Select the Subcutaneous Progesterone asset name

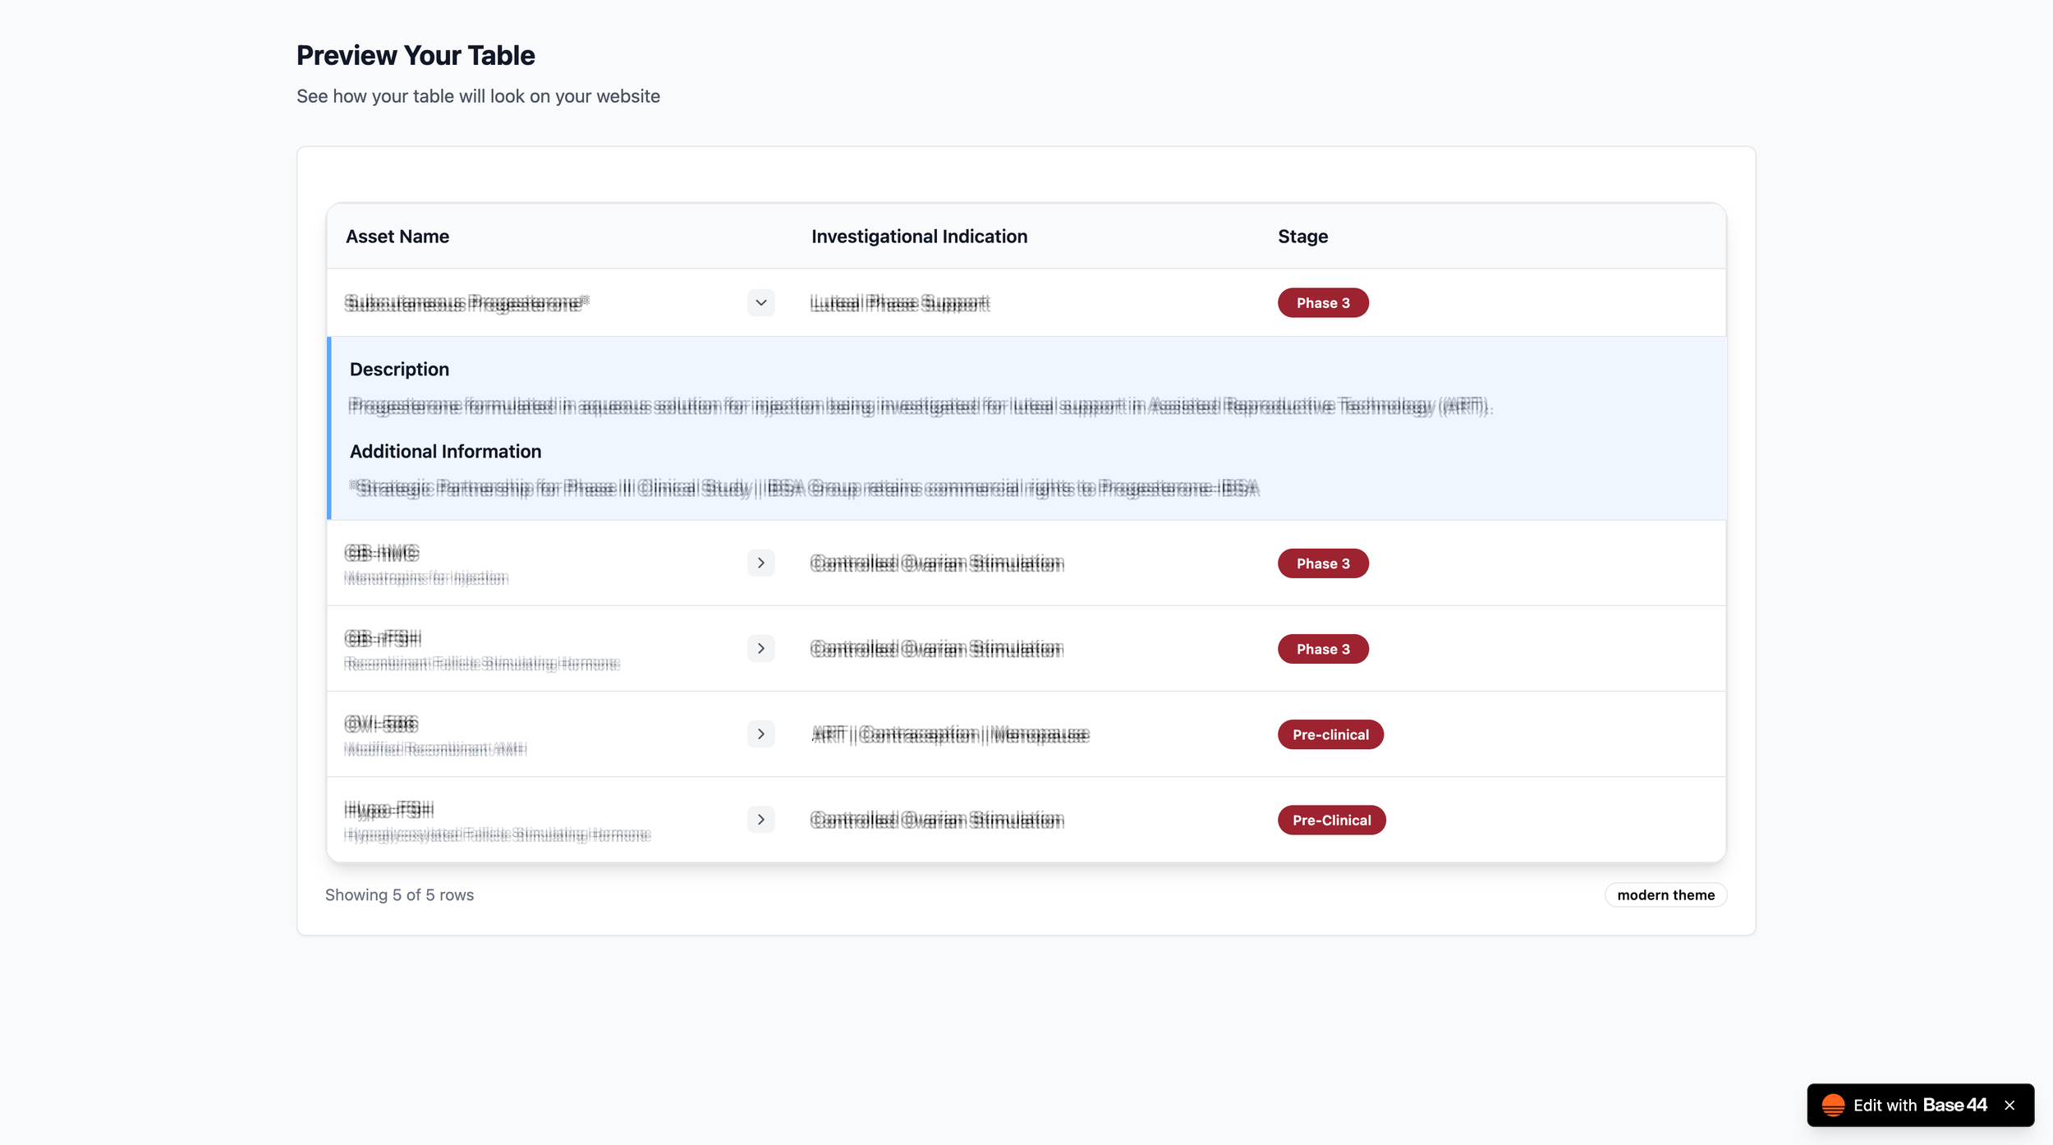[x=466, y=302]
